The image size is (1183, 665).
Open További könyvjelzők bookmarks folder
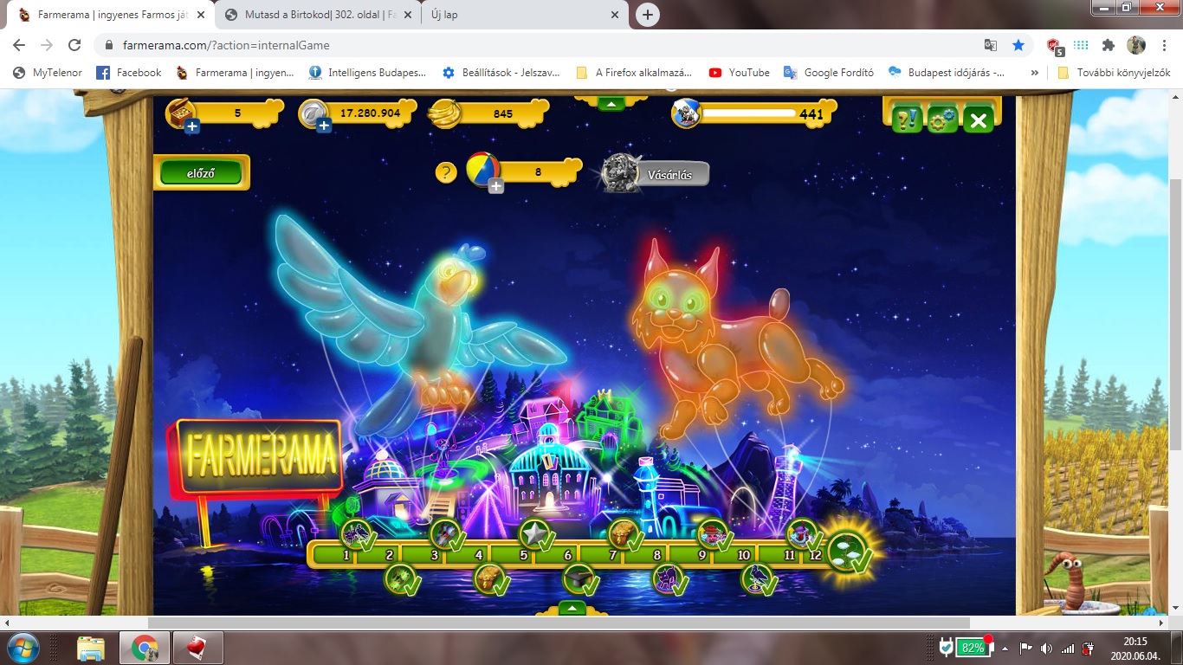(1114, 73)
